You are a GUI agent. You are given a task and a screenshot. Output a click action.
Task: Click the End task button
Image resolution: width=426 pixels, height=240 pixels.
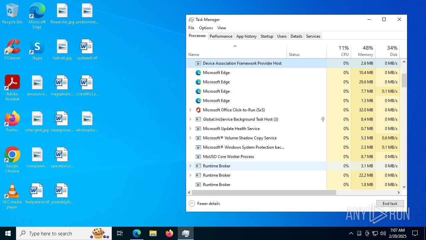tap(390, 204)
